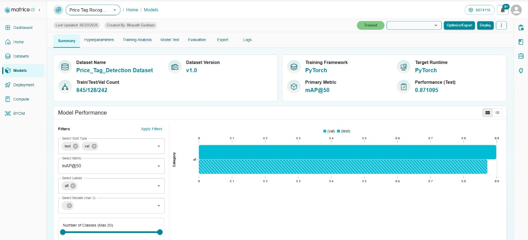Open the empty dropdown next to Trained
Image resolution: width=528 pixels, height=240 pixels.
point(414,25)
